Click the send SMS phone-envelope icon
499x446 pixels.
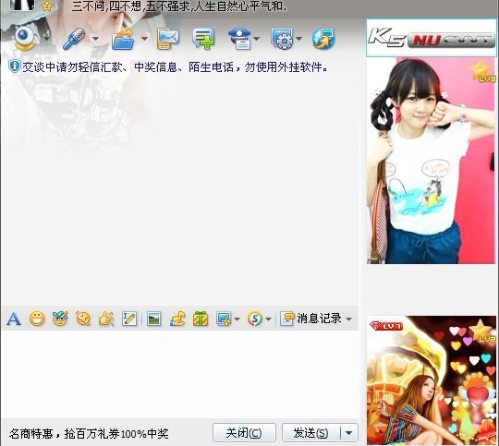pos(168,39)
